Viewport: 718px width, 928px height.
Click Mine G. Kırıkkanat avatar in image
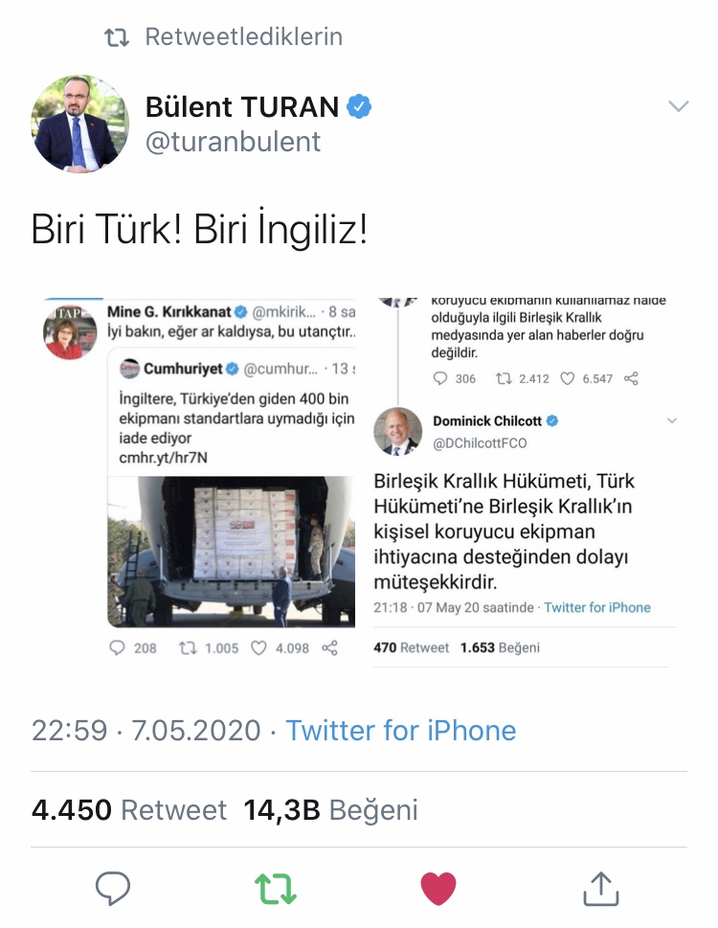coord(71,333)
